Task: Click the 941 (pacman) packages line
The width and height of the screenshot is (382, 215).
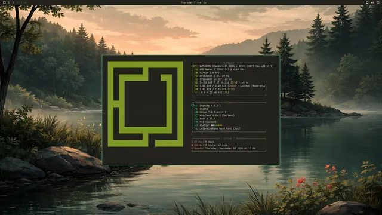Action: click(x=208, y=122)
